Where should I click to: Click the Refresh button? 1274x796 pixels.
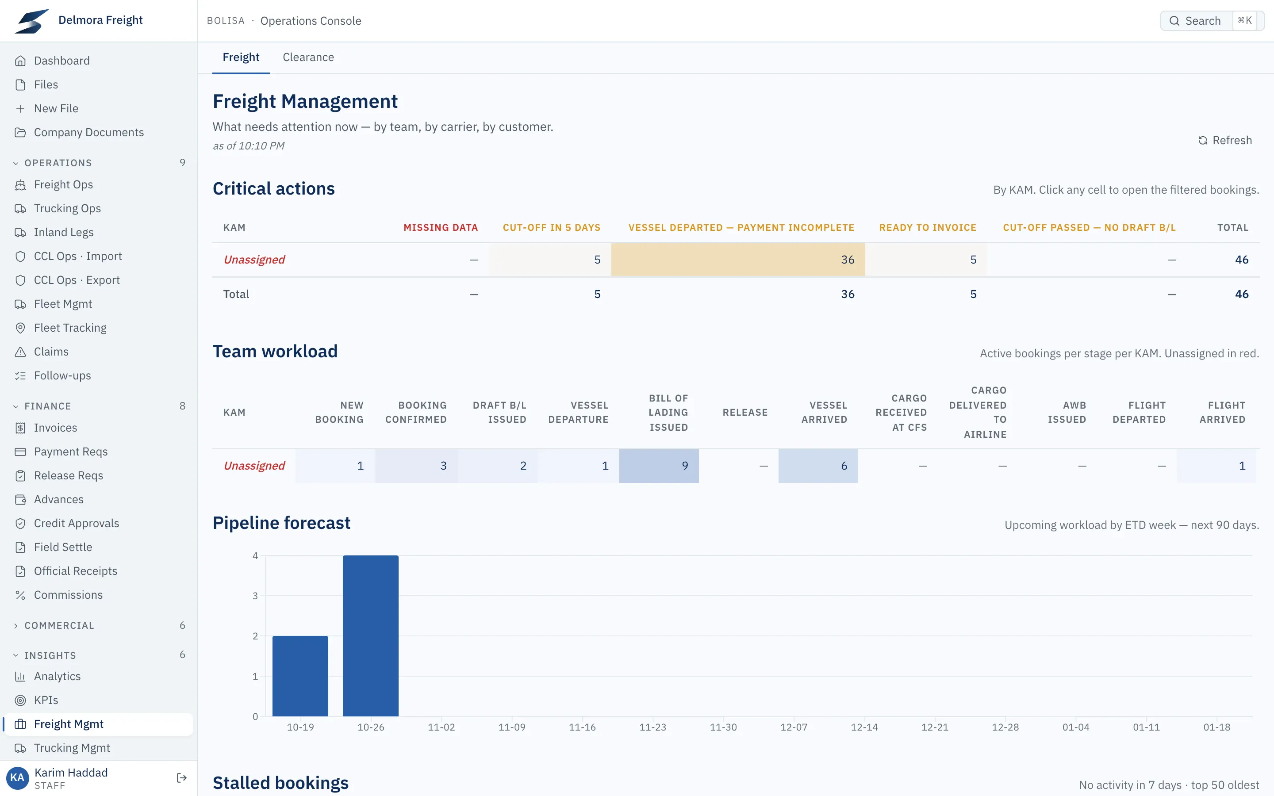pos(1224,141)
